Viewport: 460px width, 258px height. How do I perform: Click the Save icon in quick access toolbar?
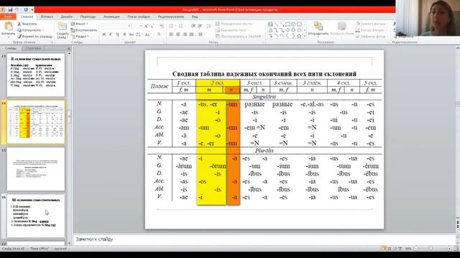click(x=10, y=9)
